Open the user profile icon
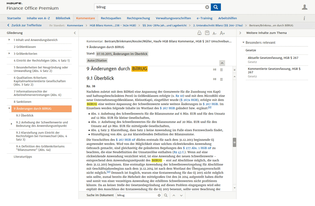 pyautogui.click(x=304, y=7)
